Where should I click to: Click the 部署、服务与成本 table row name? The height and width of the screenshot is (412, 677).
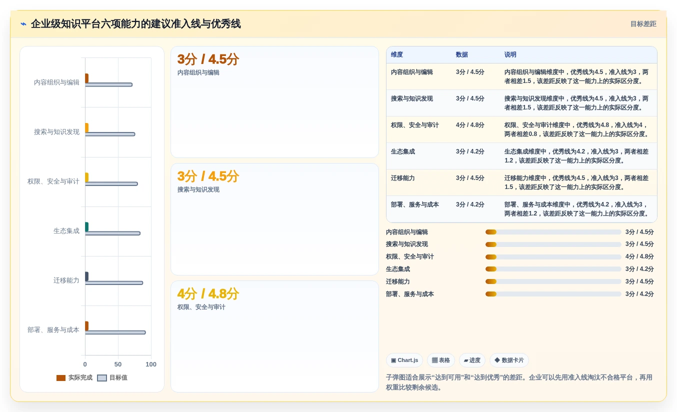point(415,205)
